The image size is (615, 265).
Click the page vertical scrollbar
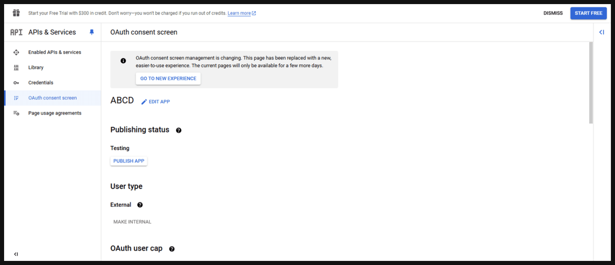(x=591, y=82)
